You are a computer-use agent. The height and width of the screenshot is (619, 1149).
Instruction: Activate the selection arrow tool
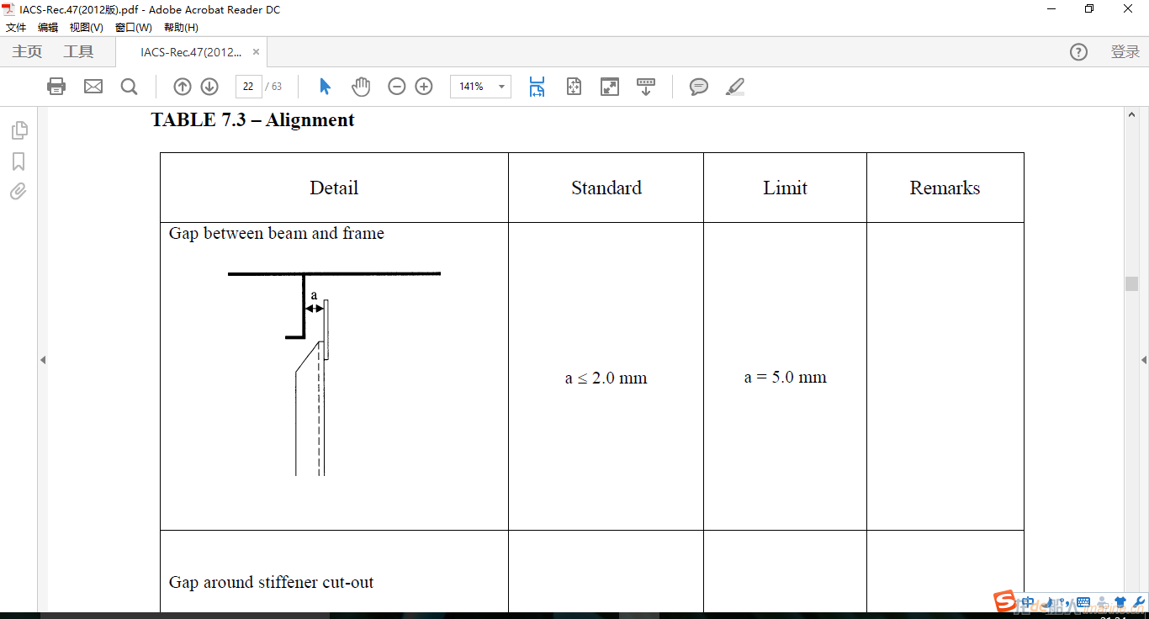click(x=326, y=86)
